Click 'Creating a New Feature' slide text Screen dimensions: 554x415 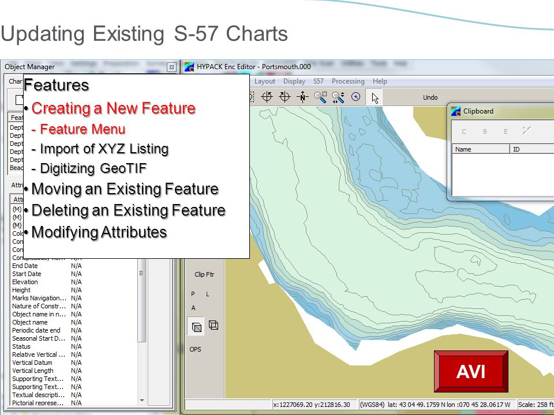[x=114, y=108]
